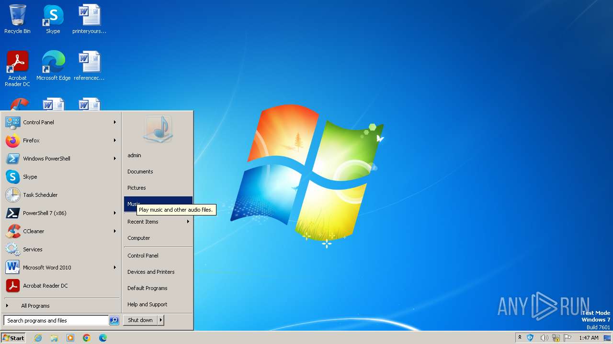Open Default Programs

coord(158,288)
